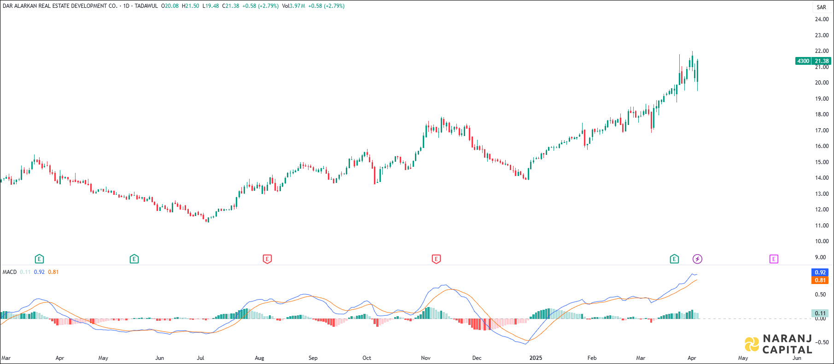834x364 pixels.
Task: Click the 14.00 price axis label
Action: 822,178
